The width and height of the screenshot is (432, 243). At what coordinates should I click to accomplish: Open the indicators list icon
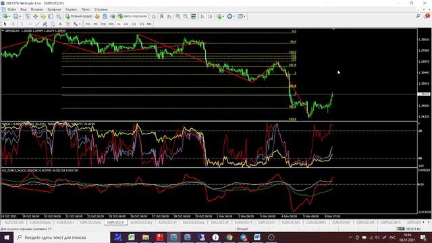point(219,16)
